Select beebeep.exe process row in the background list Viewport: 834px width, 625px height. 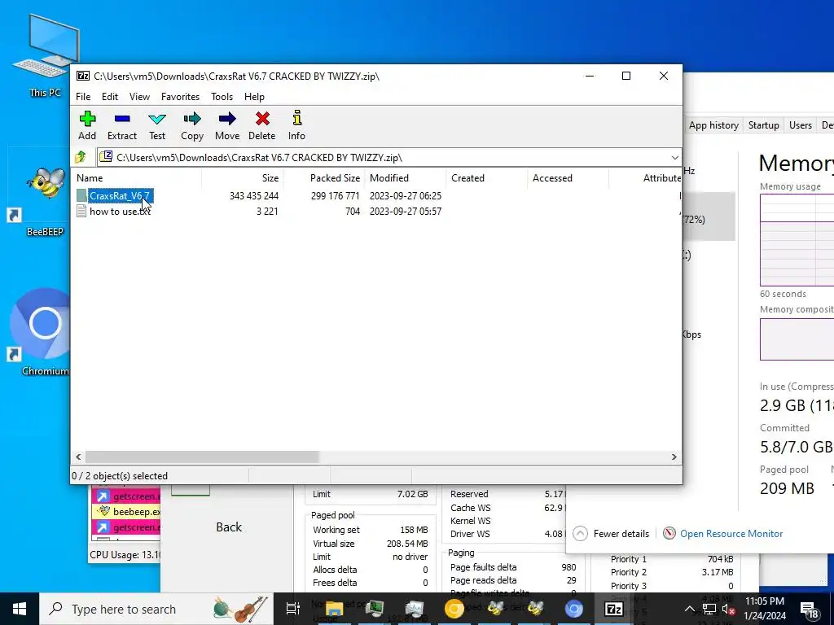[x=126, y=512]
